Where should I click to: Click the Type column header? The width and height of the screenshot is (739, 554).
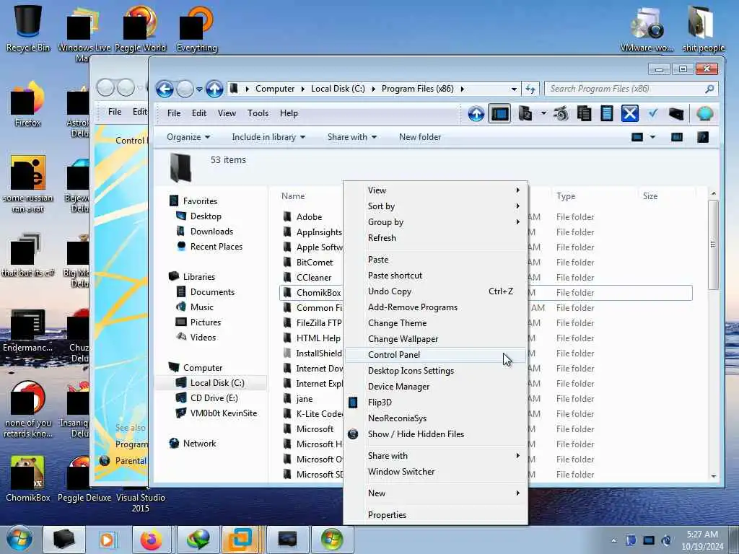pos(566,196)
